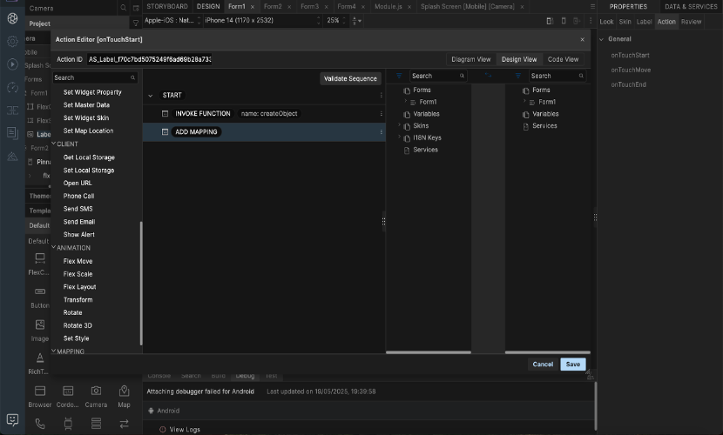Open options menu for ADD MAPPING row

(x=381, y=132)
